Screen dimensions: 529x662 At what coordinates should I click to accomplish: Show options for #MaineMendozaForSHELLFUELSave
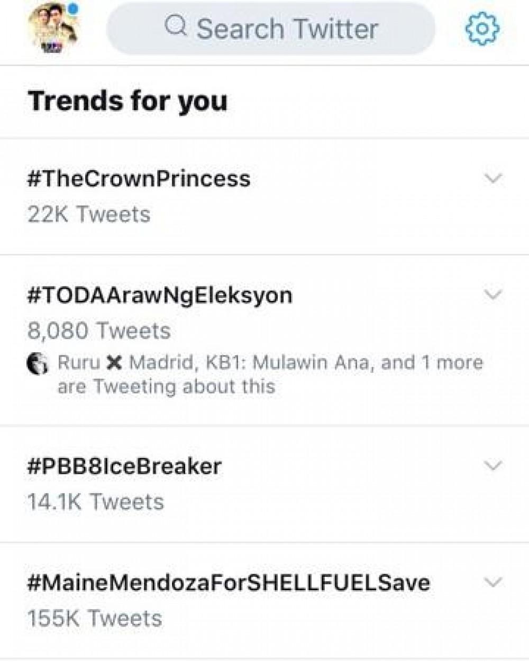click(x=493, y=582)
